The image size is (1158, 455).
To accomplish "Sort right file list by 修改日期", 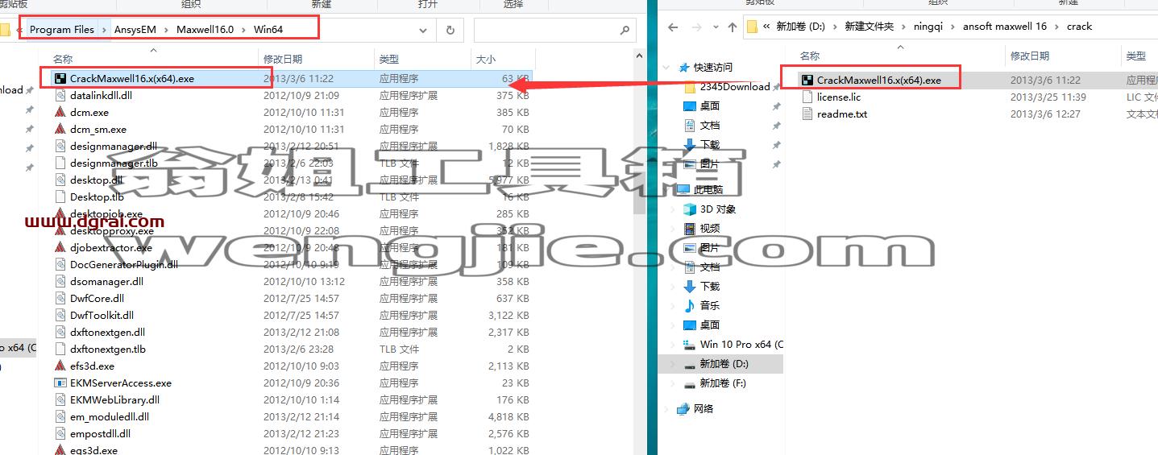I will 1063,56.
